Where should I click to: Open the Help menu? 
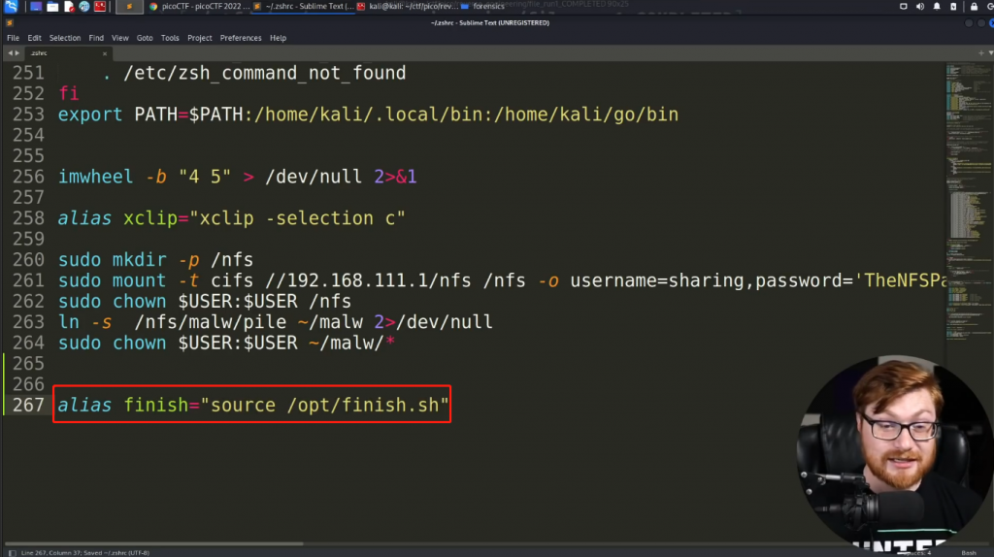pos(278,38)
